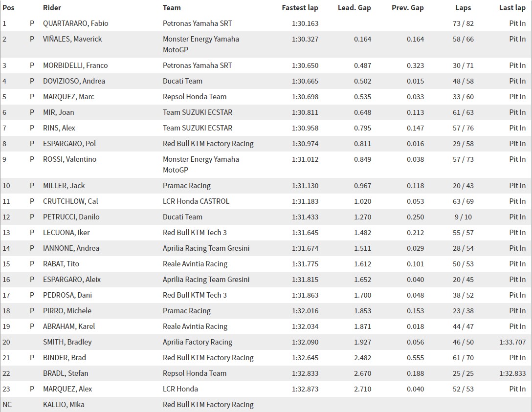The image size is (532, 412).
Task: Open MARQUEZ, Marc rider entry
Action: click(68, 97)
